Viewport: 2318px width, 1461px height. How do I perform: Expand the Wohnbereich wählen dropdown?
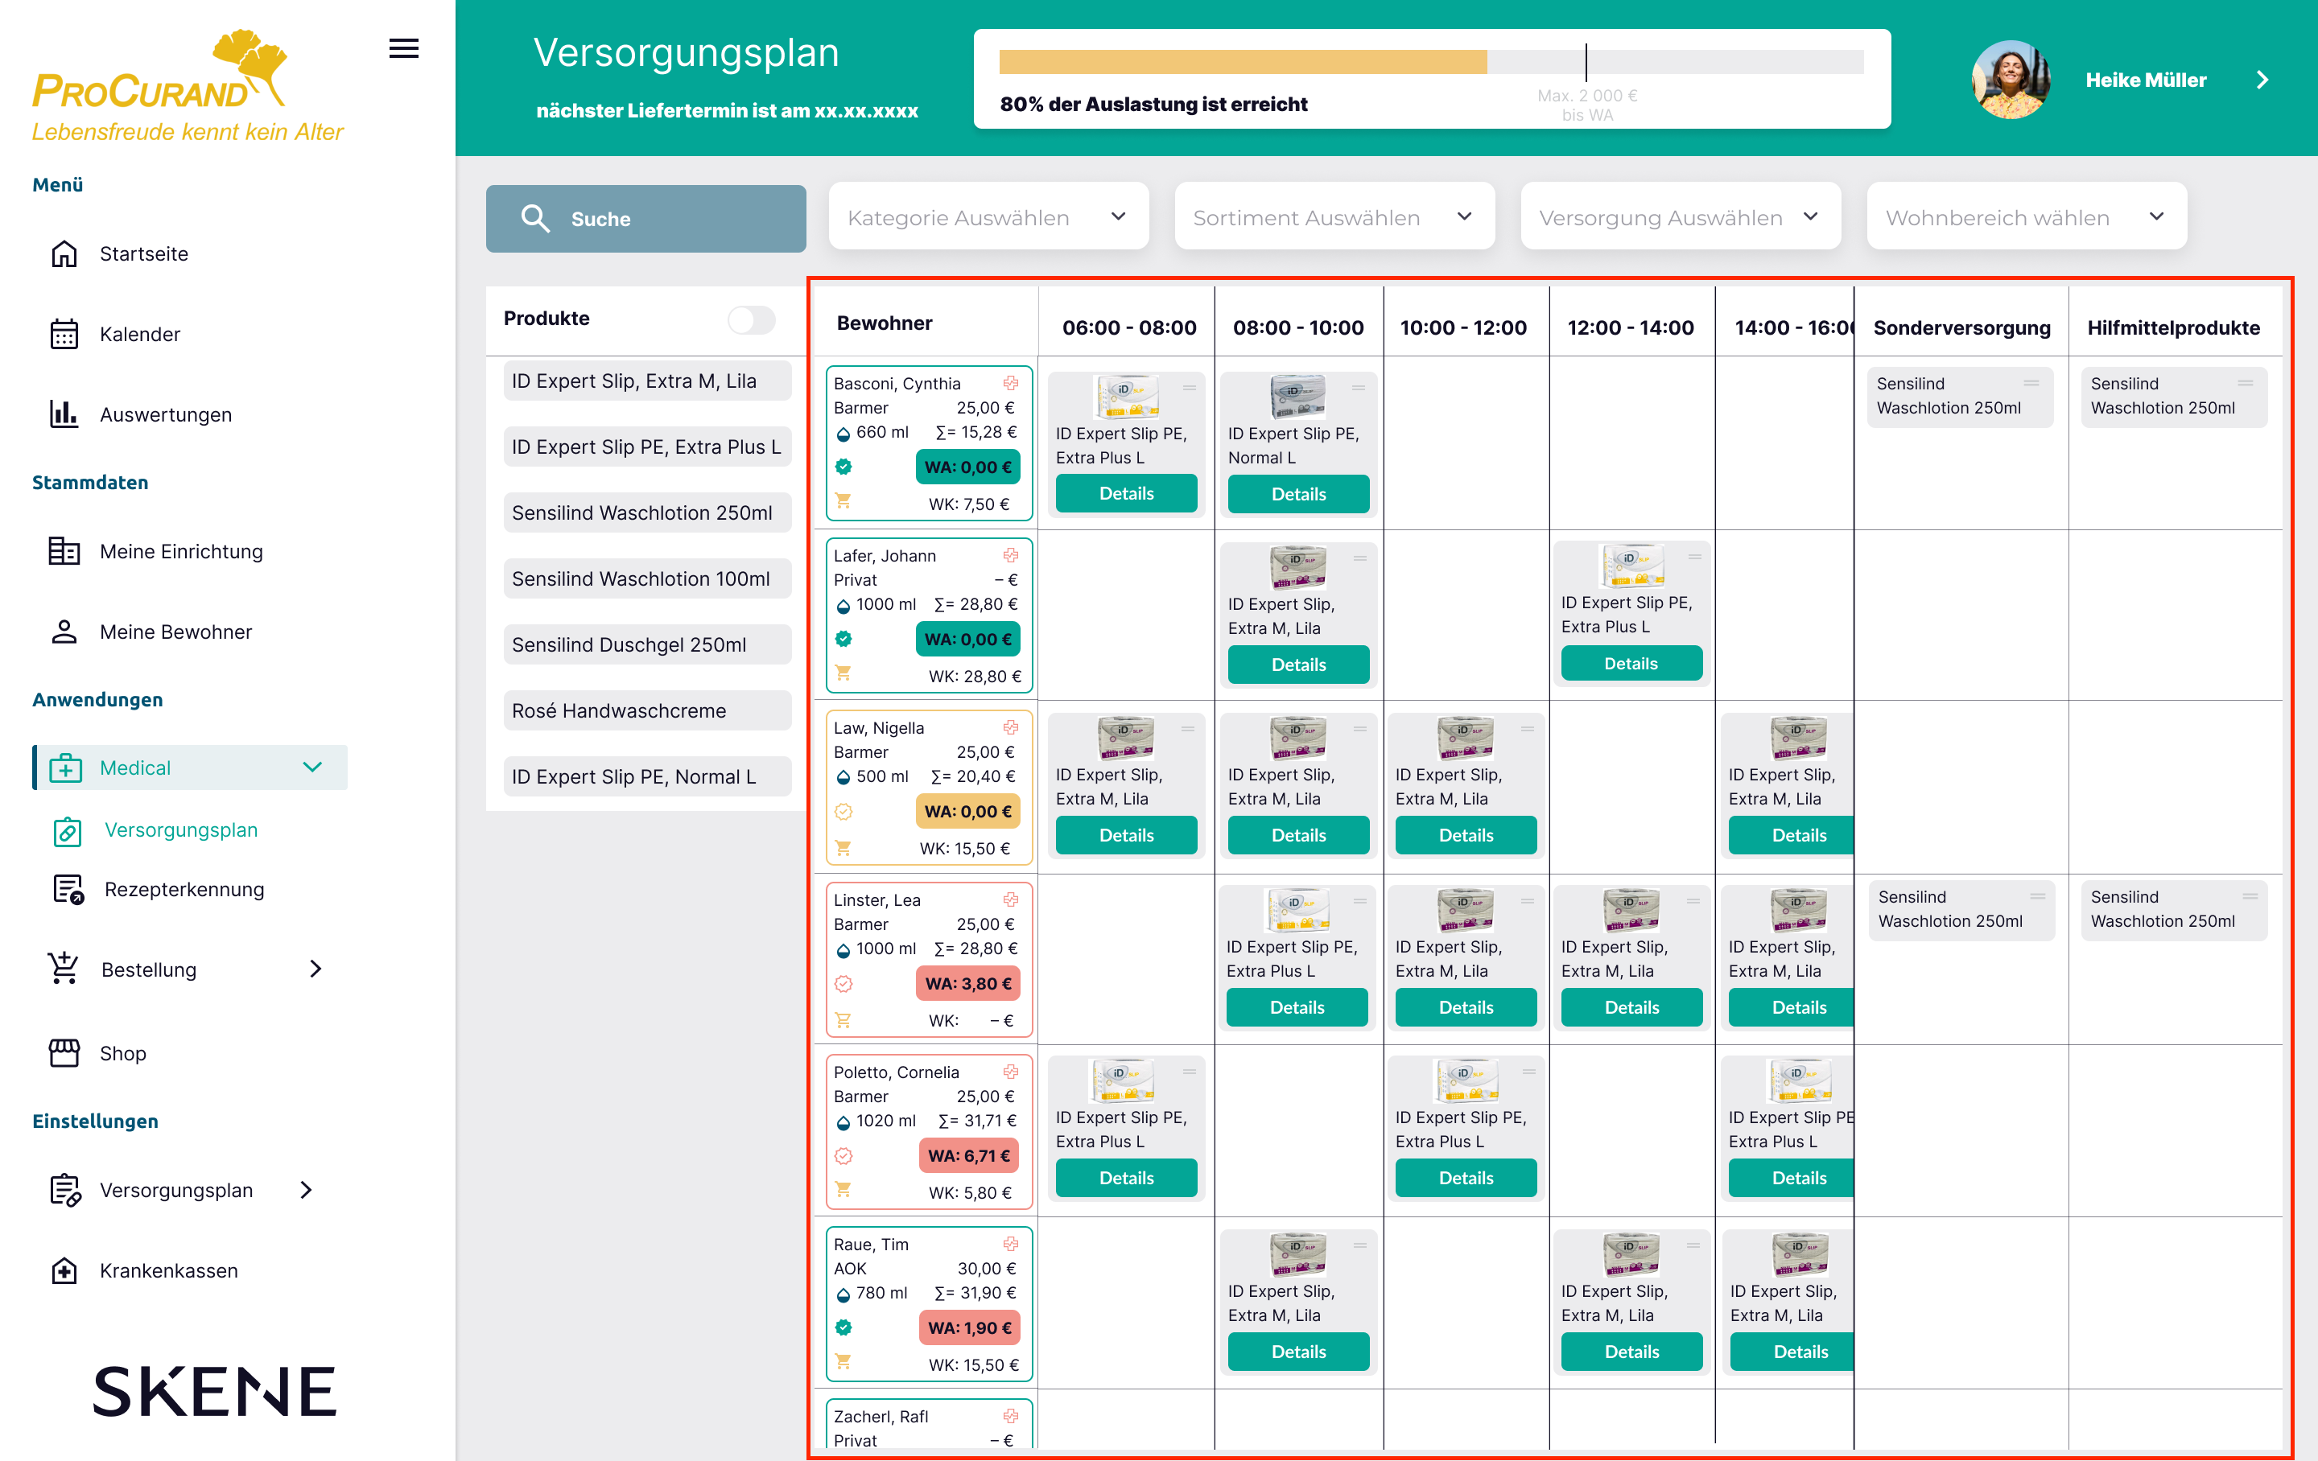click(x=2025, y=216)
